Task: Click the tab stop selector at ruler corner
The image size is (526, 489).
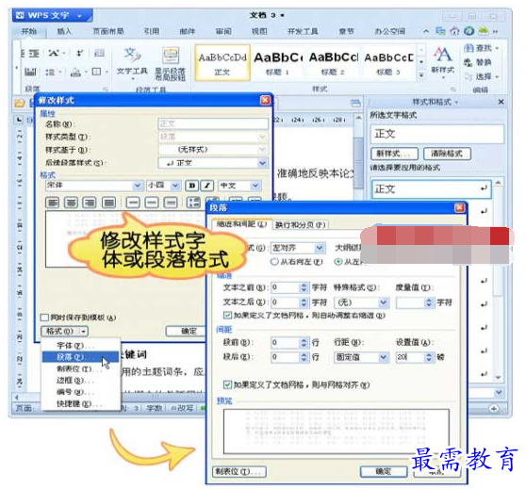Action: click(19, 120)
